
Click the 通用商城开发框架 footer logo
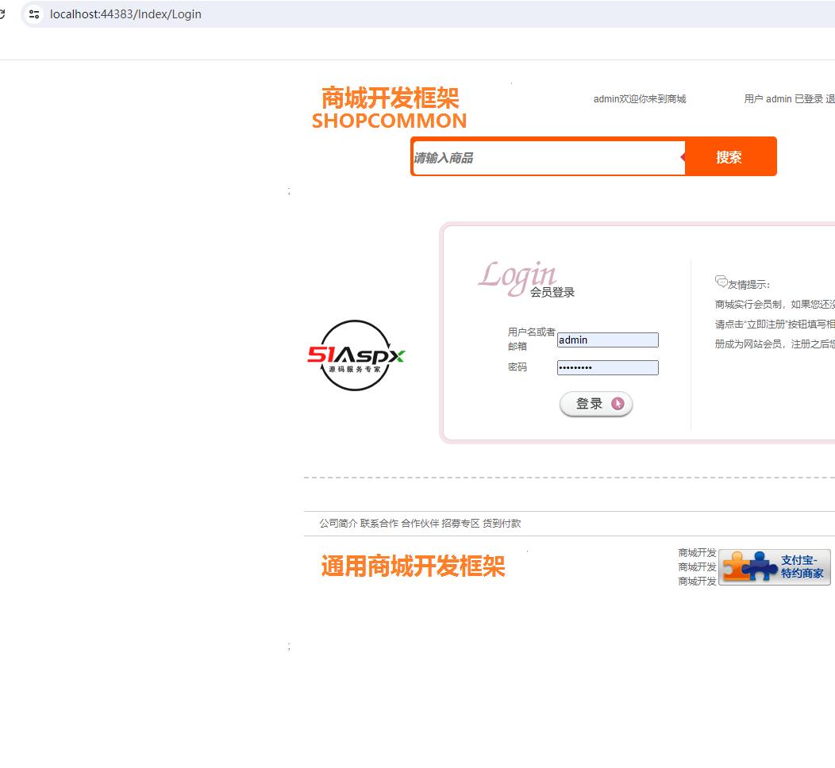coord(414,566)
